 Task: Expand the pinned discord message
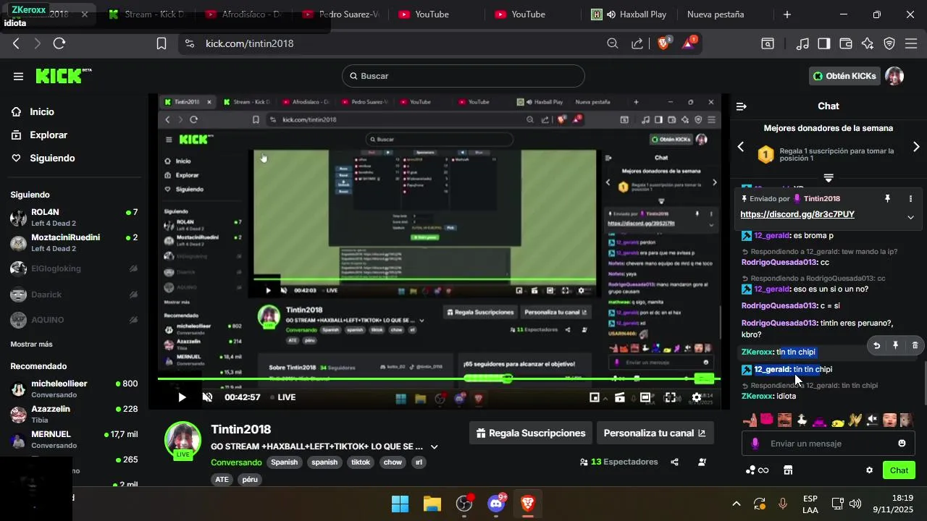910,217
